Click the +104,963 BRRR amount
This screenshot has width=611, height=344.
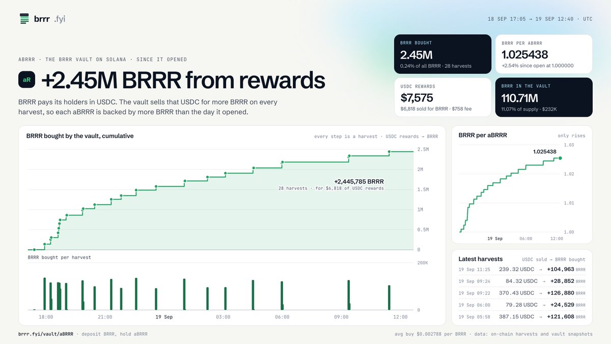pos(566,269)
